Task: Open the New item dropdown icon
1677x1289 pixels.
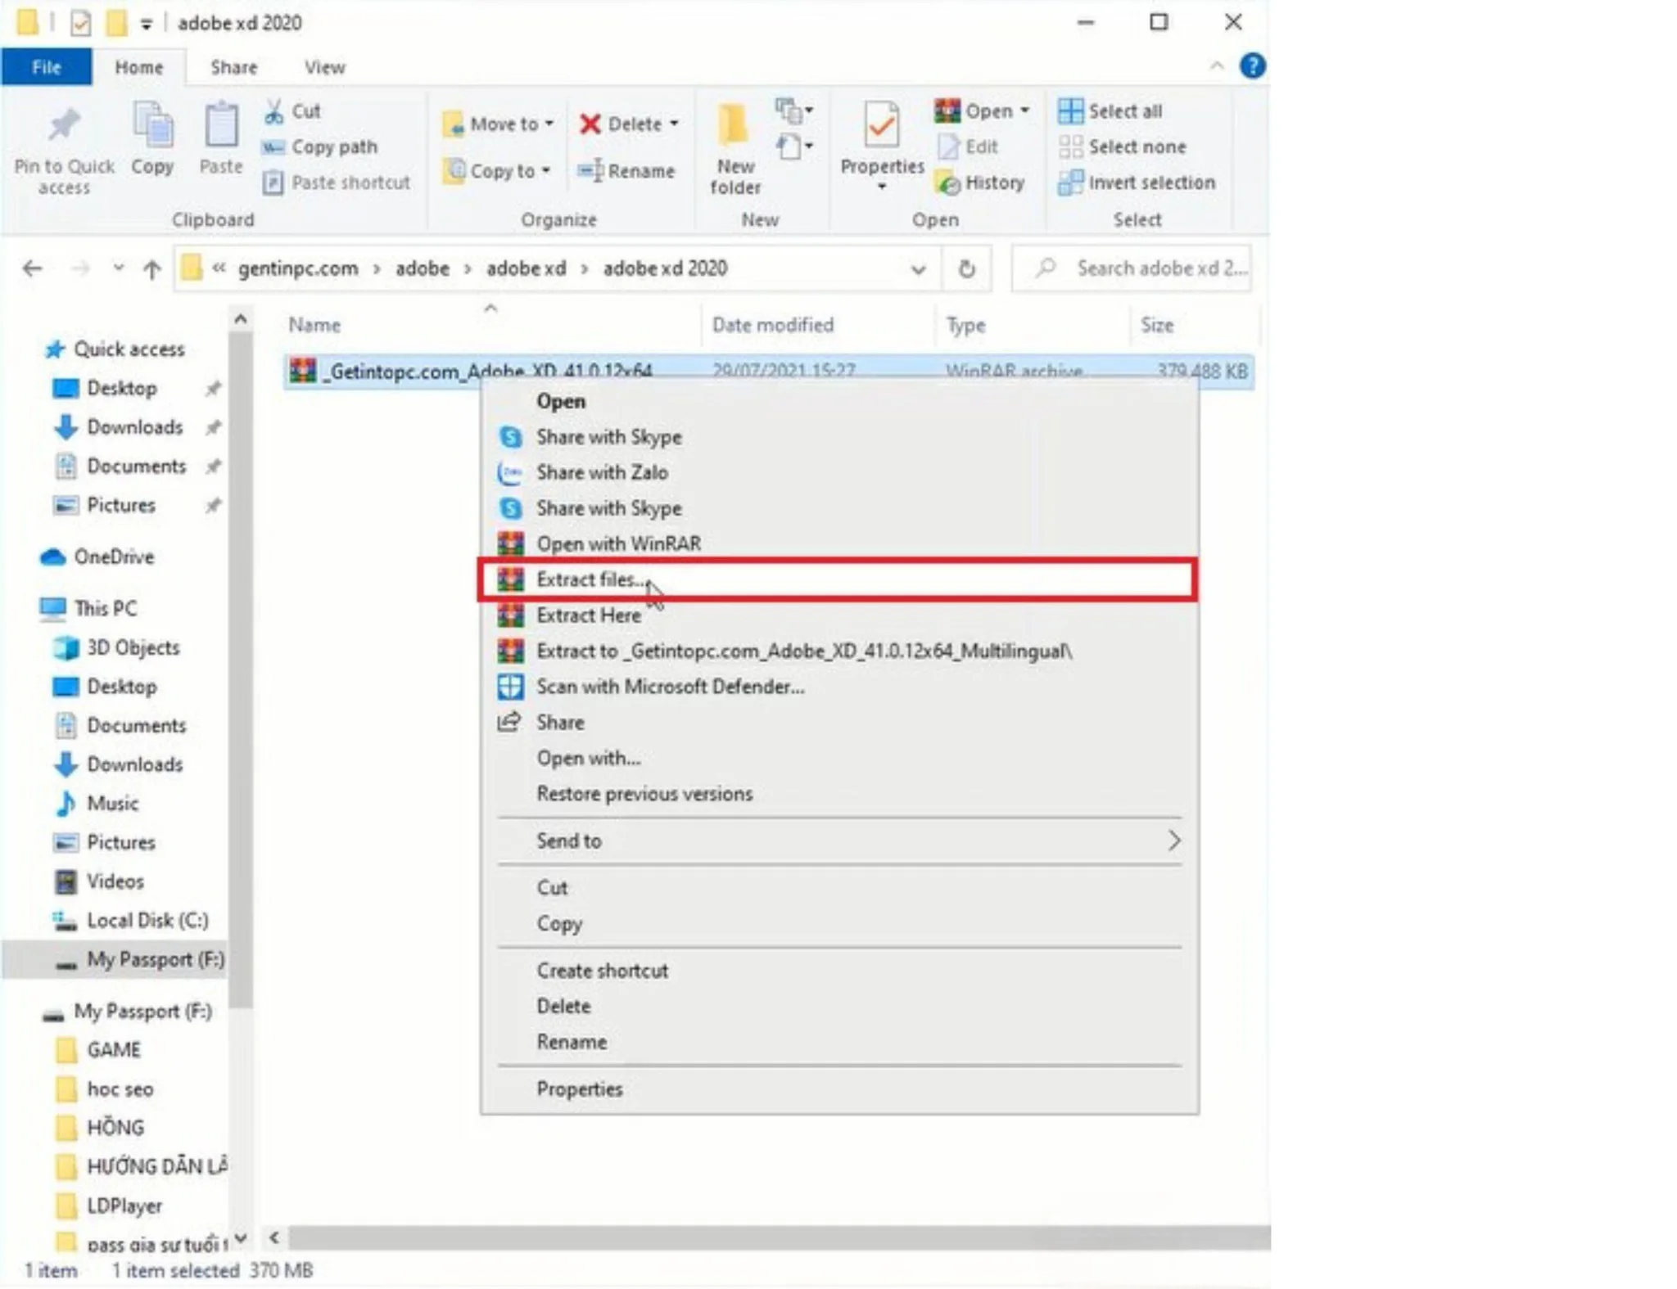Action: (x=793, y=110)
